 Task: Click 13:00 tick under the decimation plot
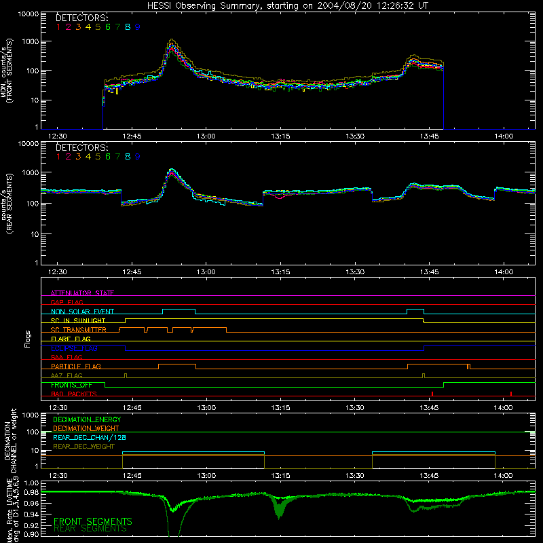206,476
